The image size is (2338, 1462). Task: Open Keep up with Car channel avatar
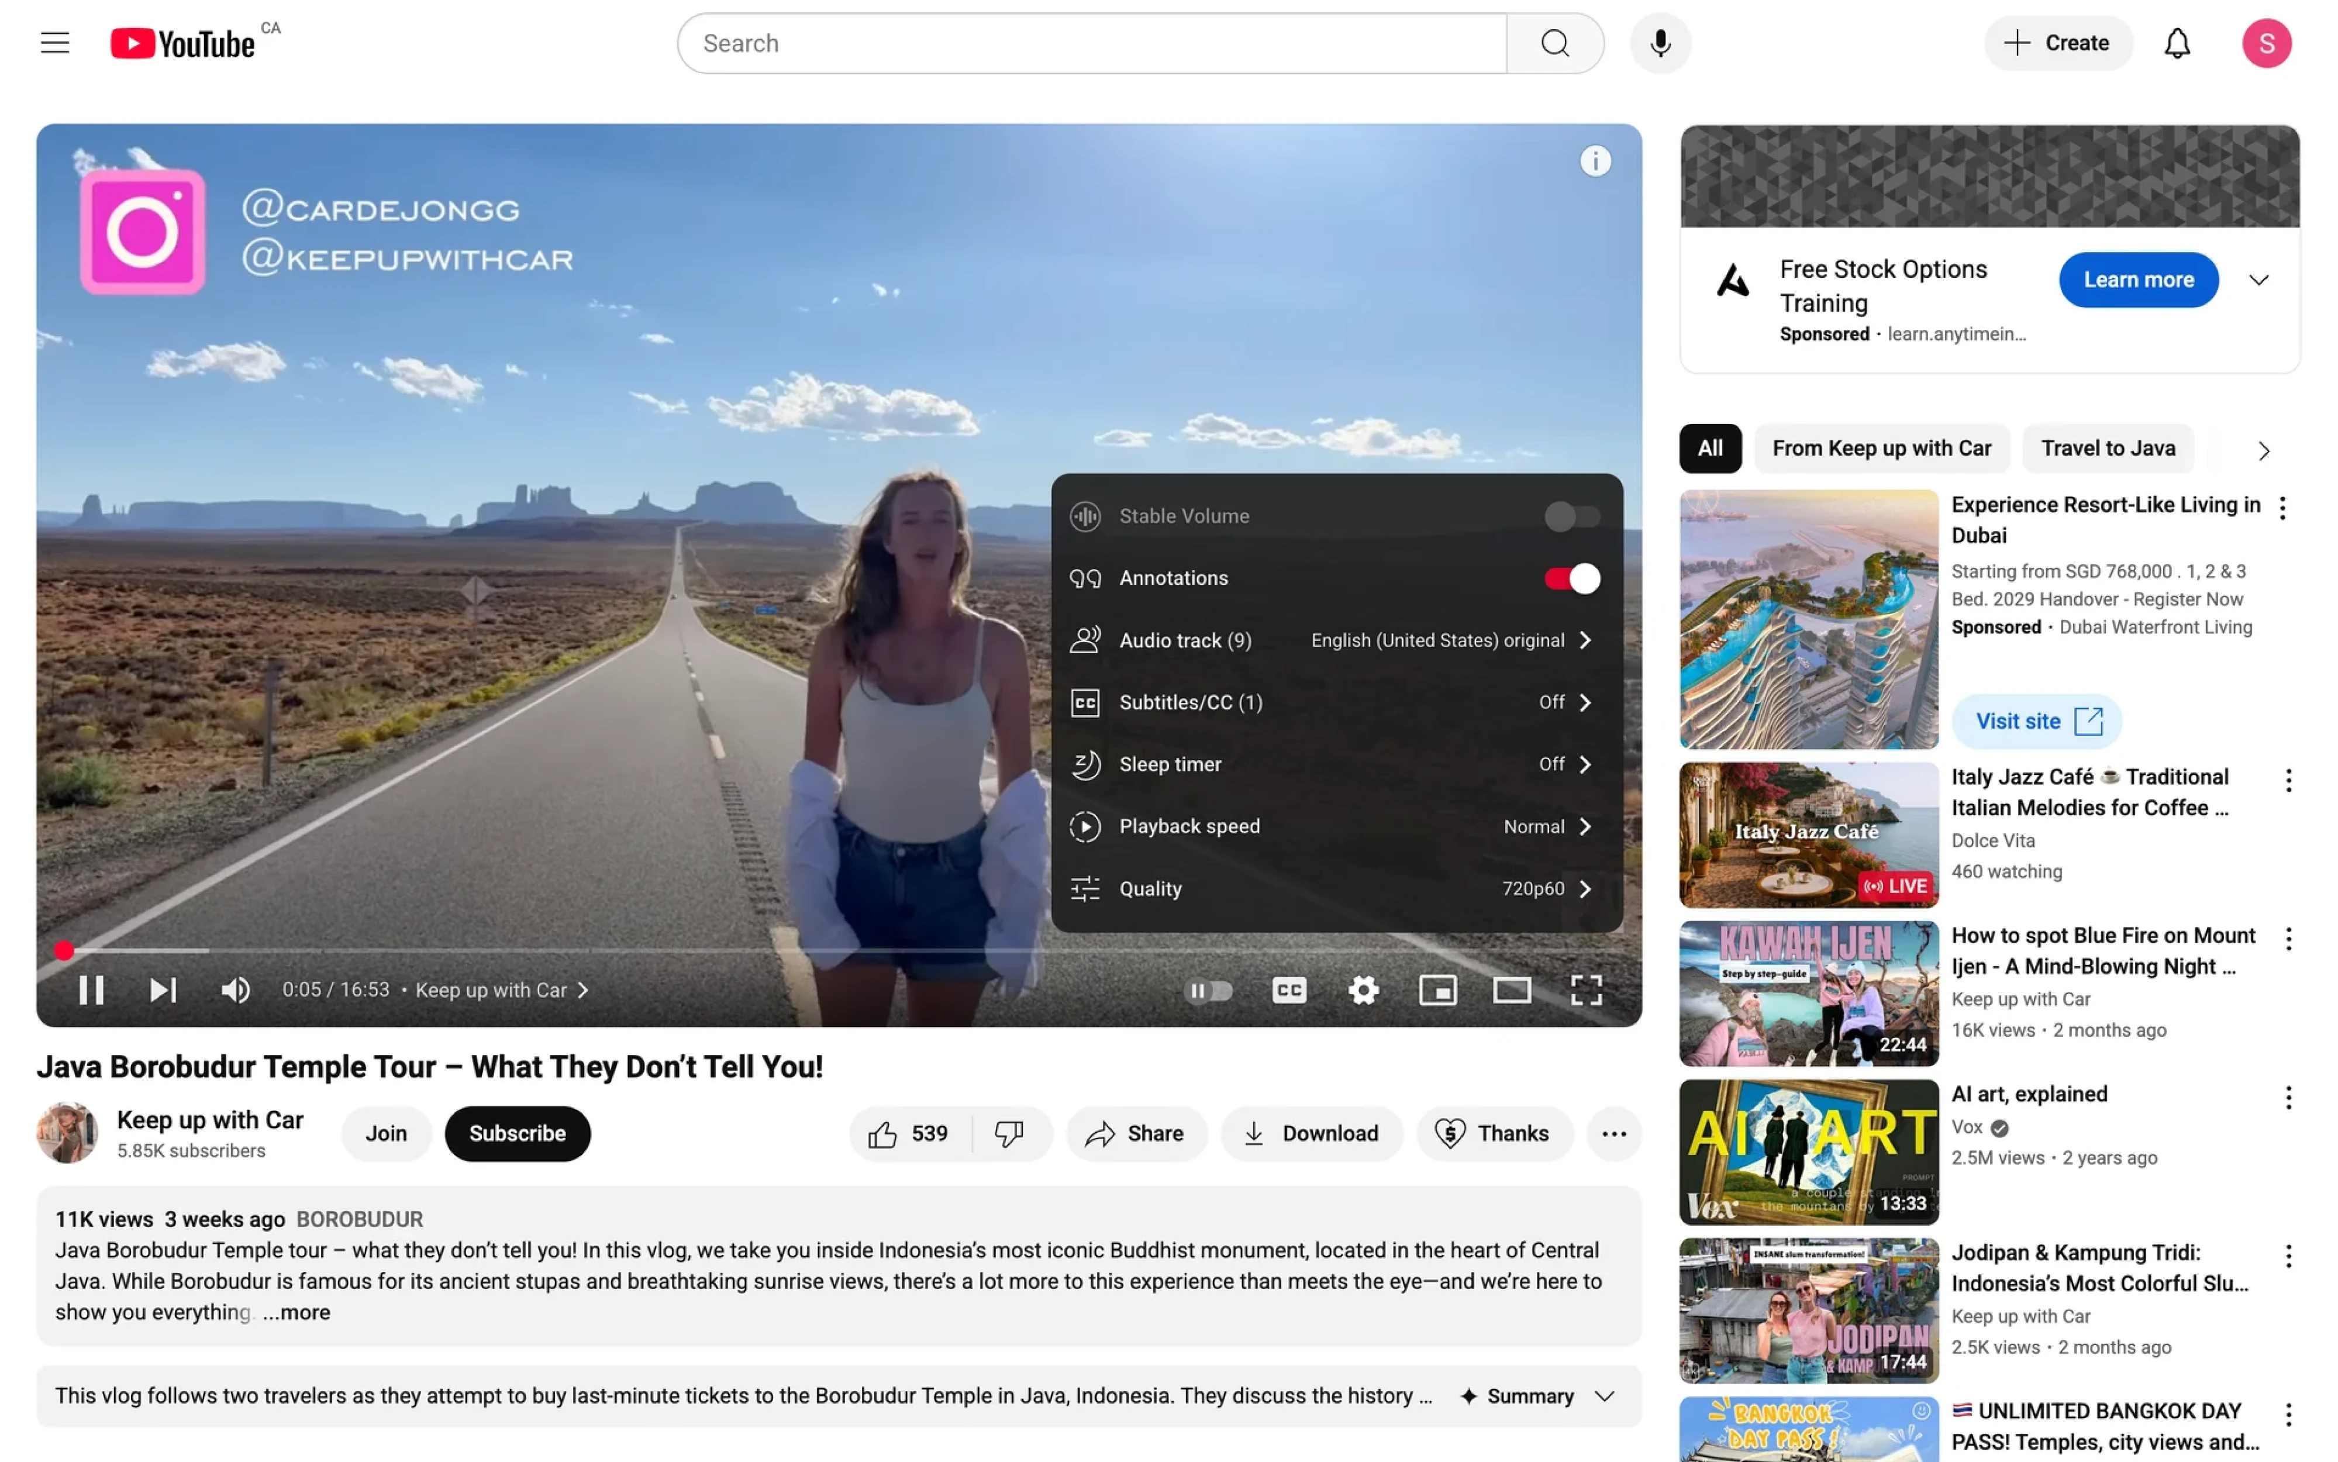click(68, 1132)
